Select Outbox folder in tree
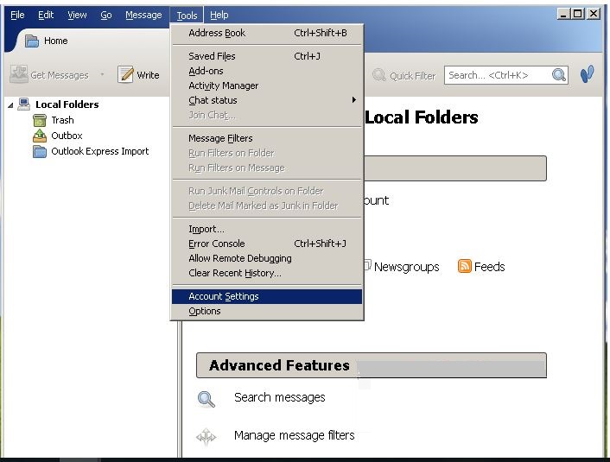The image size is (610, 462). coord(67,136)
